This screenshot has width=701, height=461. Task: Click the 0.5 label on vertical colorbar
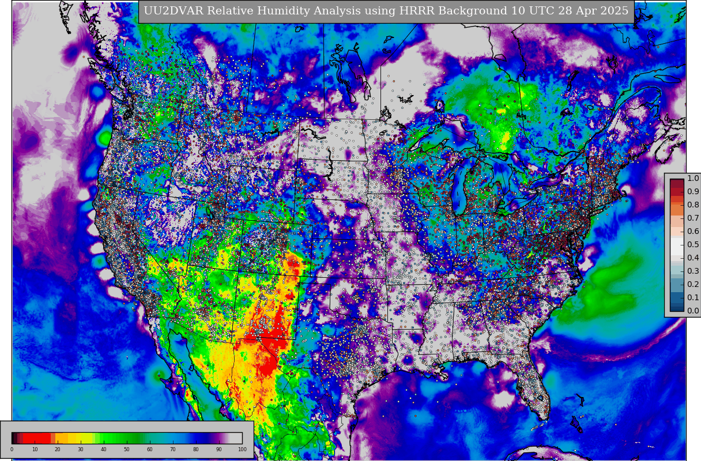click(x=693, y=245)
